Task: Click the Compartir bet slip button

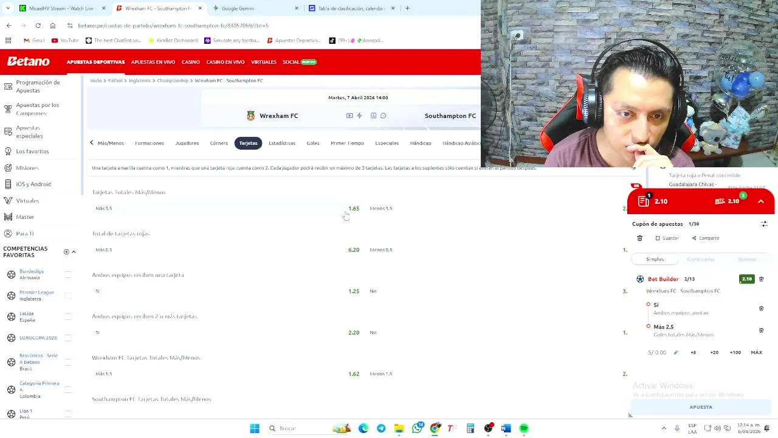Action: (x=705, y=238)
